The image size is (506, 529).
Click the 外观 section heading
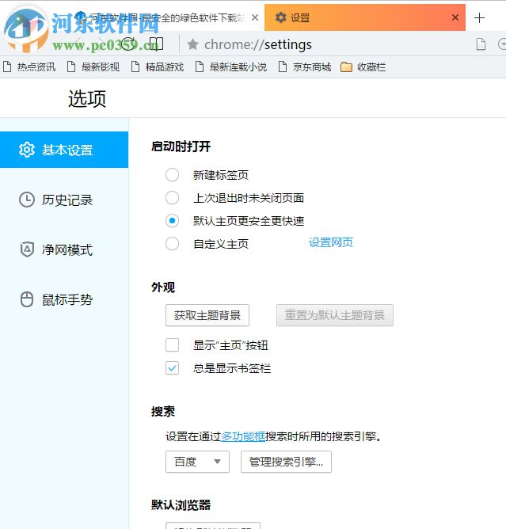pyautogui.click(x=163, y=287)
